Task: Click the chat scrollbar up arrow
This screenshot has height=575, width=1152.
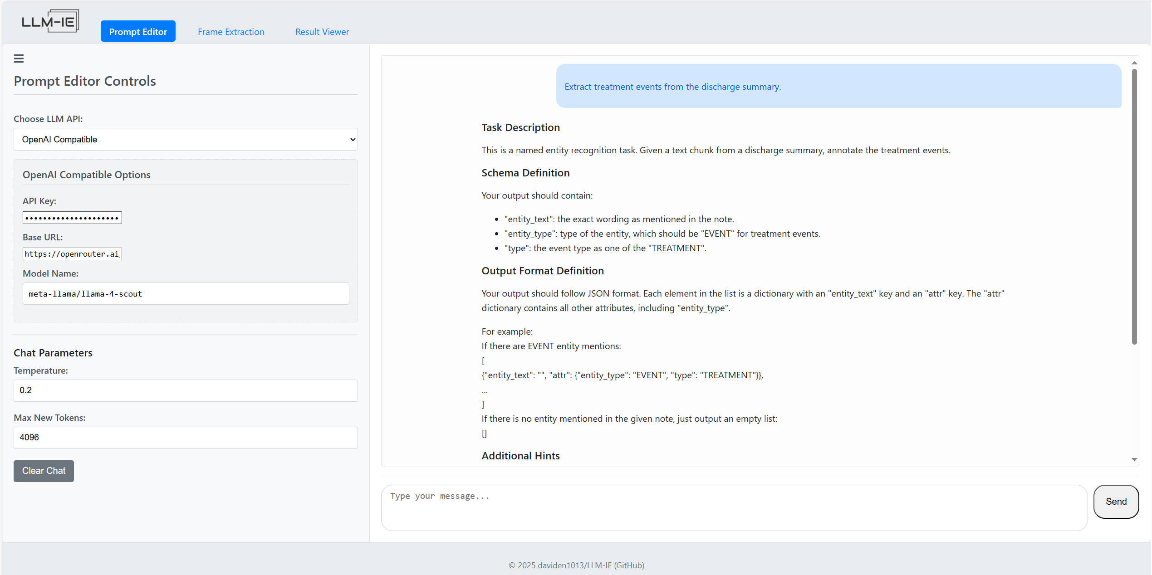Action: (1134, 63)
